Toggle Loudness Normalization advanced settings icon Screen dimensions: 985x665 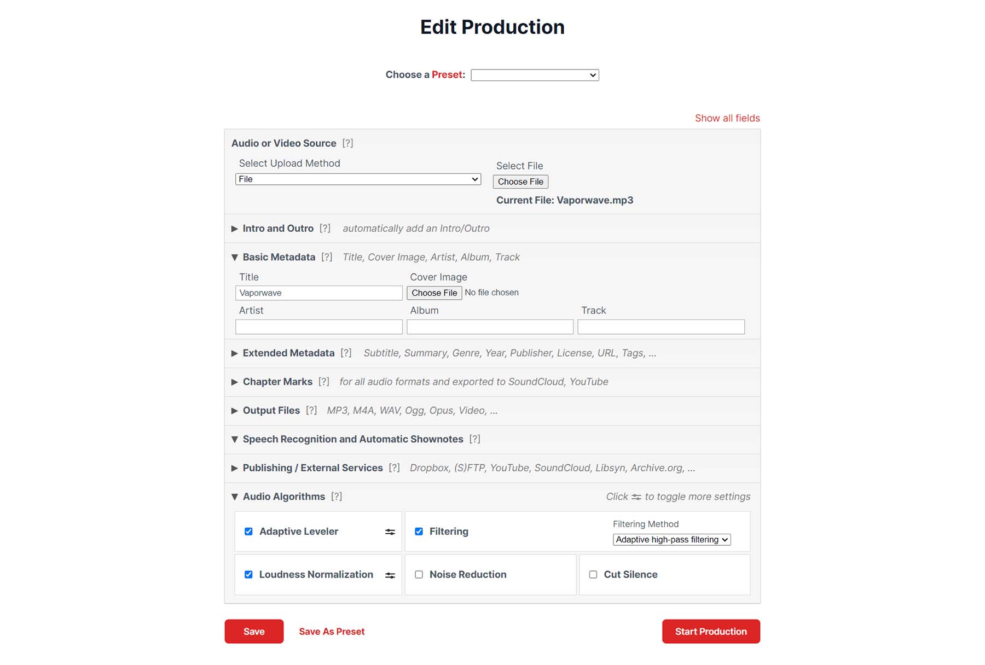point(390,575)
